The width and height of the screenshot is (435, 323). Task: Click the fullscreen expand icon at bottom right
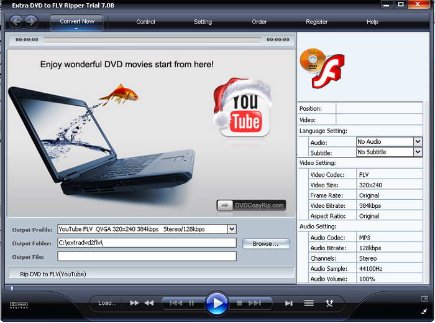click(x=424, y=299)
